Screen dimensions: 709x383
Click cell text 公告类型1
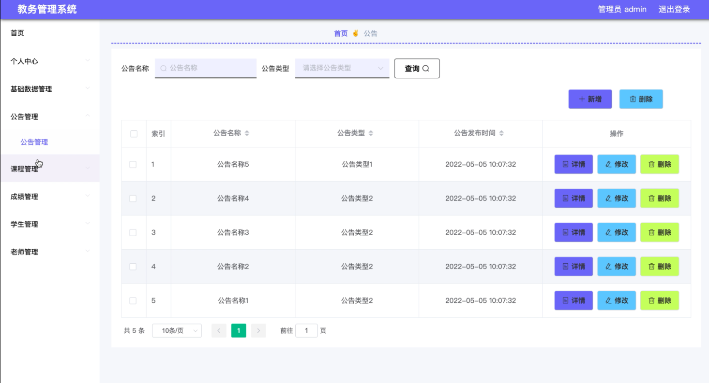pos(357,164)
